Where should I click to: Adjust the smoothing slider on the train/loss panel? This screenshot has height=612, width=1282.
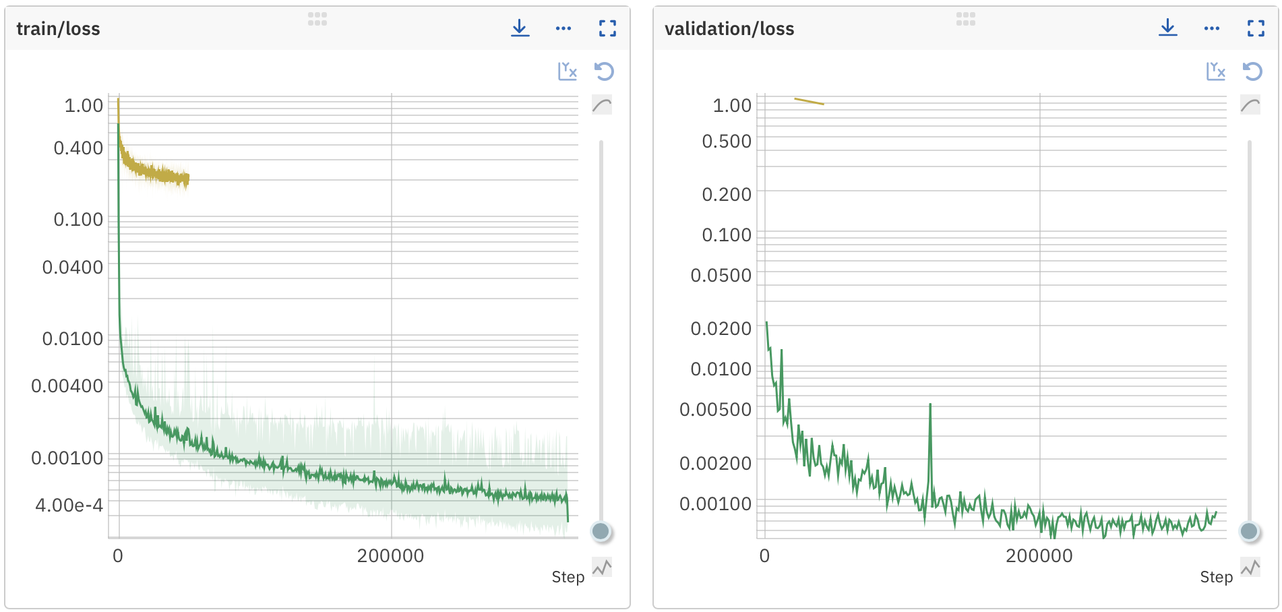[601, 532]
